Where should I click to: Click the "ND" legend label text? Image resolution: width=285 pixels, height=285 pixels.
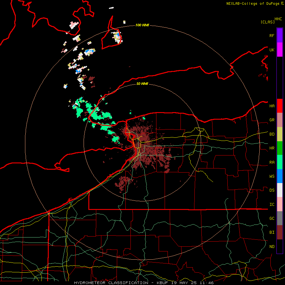[272, 247]
